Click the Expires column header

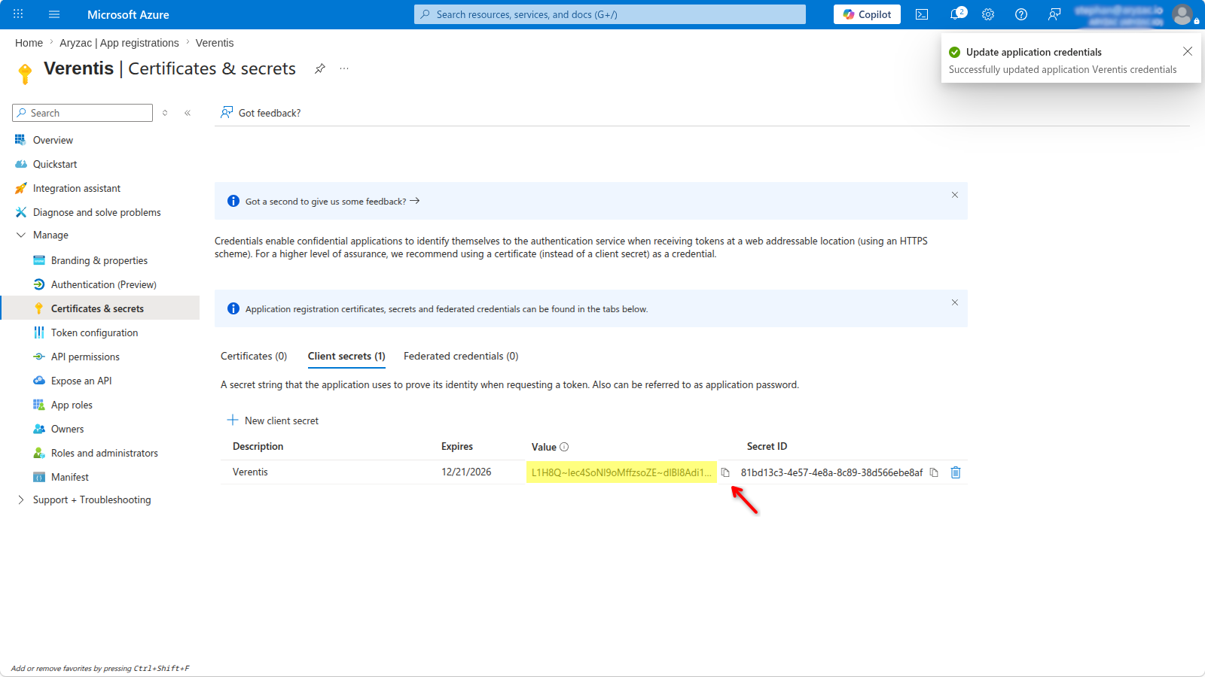point(457,446)
